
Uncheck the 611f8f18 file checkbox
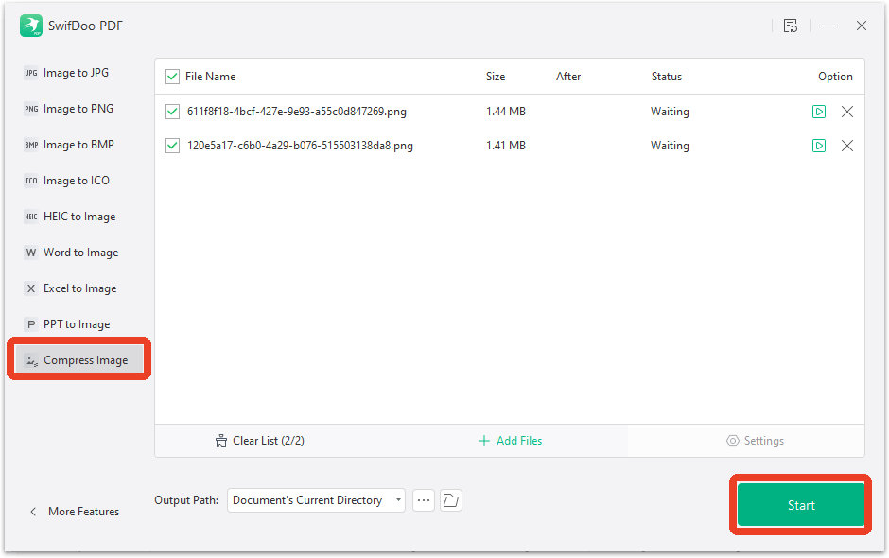click(x=172, y=112)
